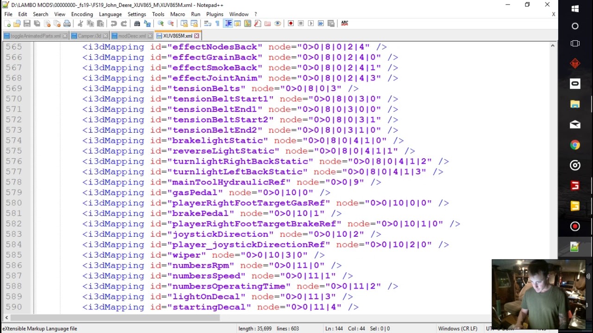This screenshot has width=593, height=333.
Task: Click the Paste toolbar icon
Action: (x=101, y=23)
